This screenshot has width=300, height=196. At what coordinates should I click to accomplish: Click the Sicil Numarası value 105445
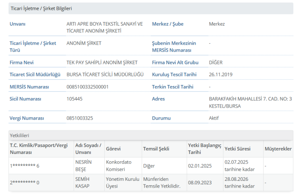coord(74,99)
